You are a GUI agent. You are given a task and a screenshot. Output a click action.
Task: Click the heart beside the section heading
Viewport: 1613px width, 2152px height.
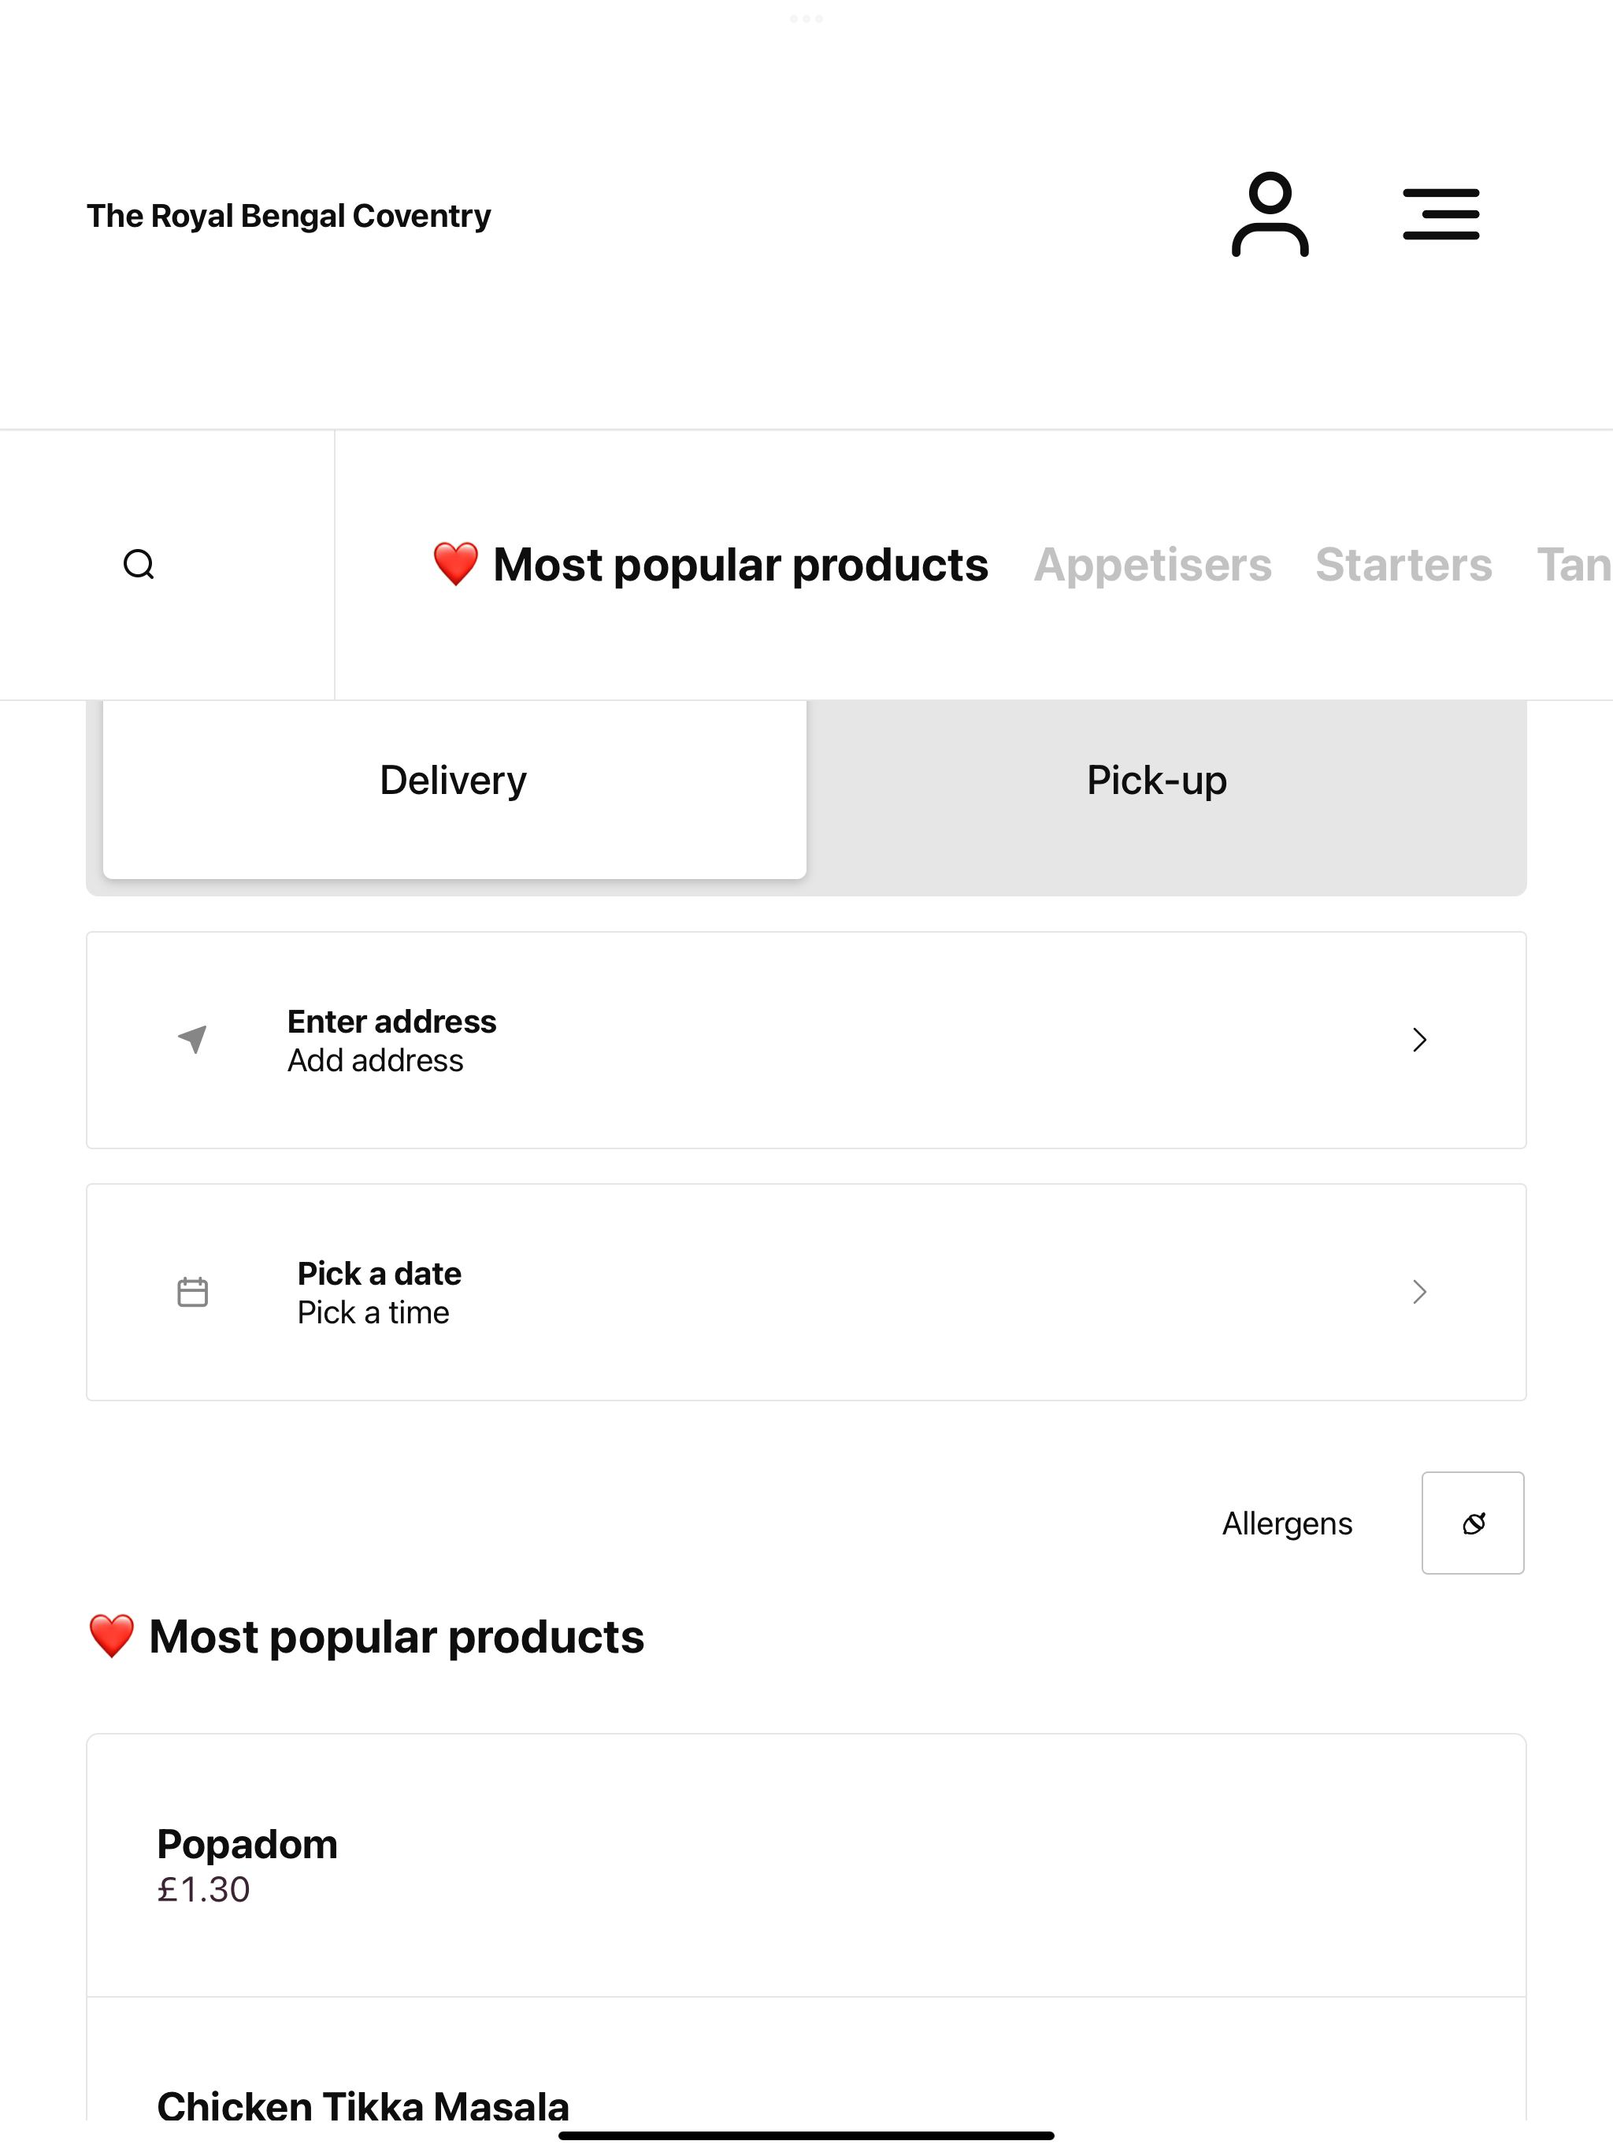pyautogui.click(x=112, y=1635)
